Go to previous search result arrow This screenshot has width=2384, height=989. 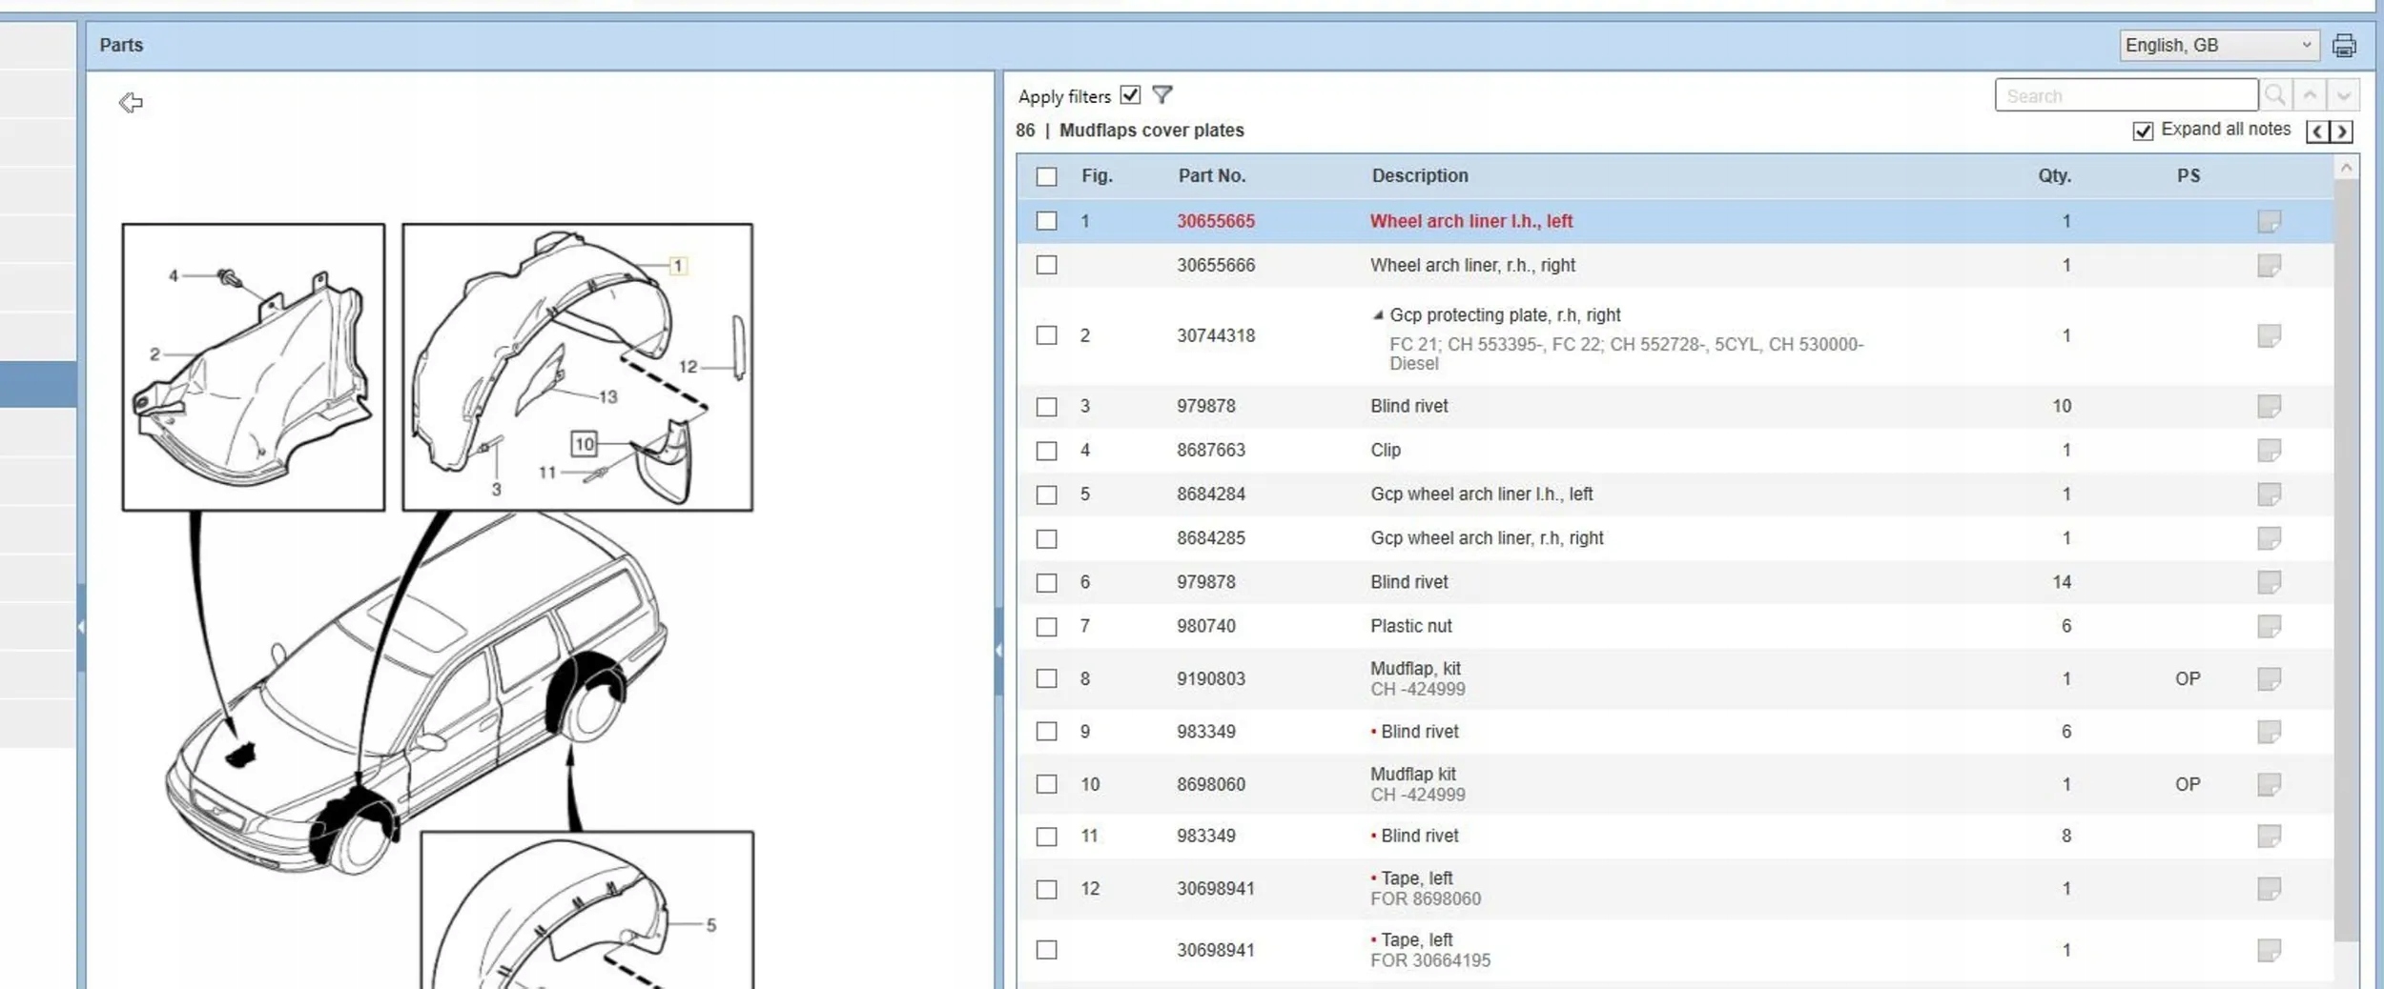click(2310, 95)
